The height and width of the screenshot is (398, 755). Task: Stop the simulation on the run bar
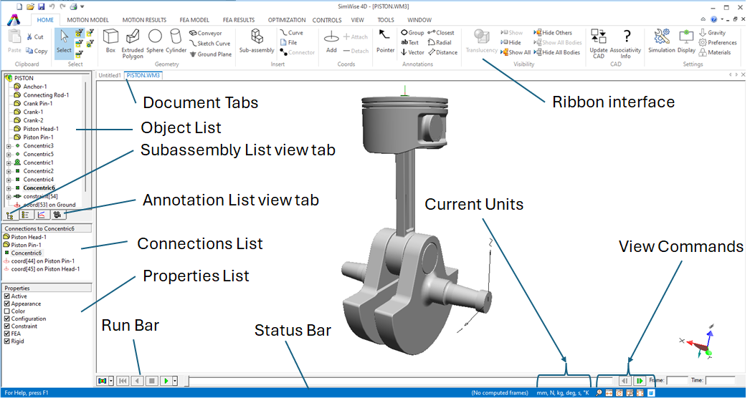coord(152,381)
